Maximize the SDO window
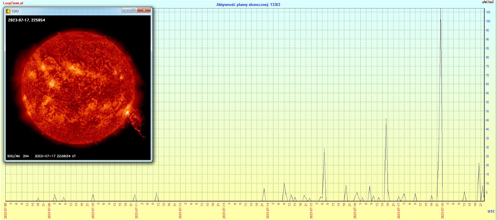Viewport: 497px width, 220px height. [x=134, y=10]
